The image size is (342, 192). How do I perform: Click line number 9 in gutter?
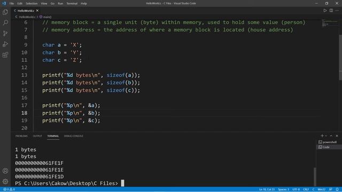(26, 45)
